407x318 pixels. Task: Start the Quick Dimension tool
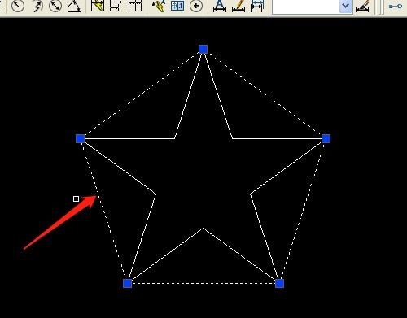click(x=98, y=6)
